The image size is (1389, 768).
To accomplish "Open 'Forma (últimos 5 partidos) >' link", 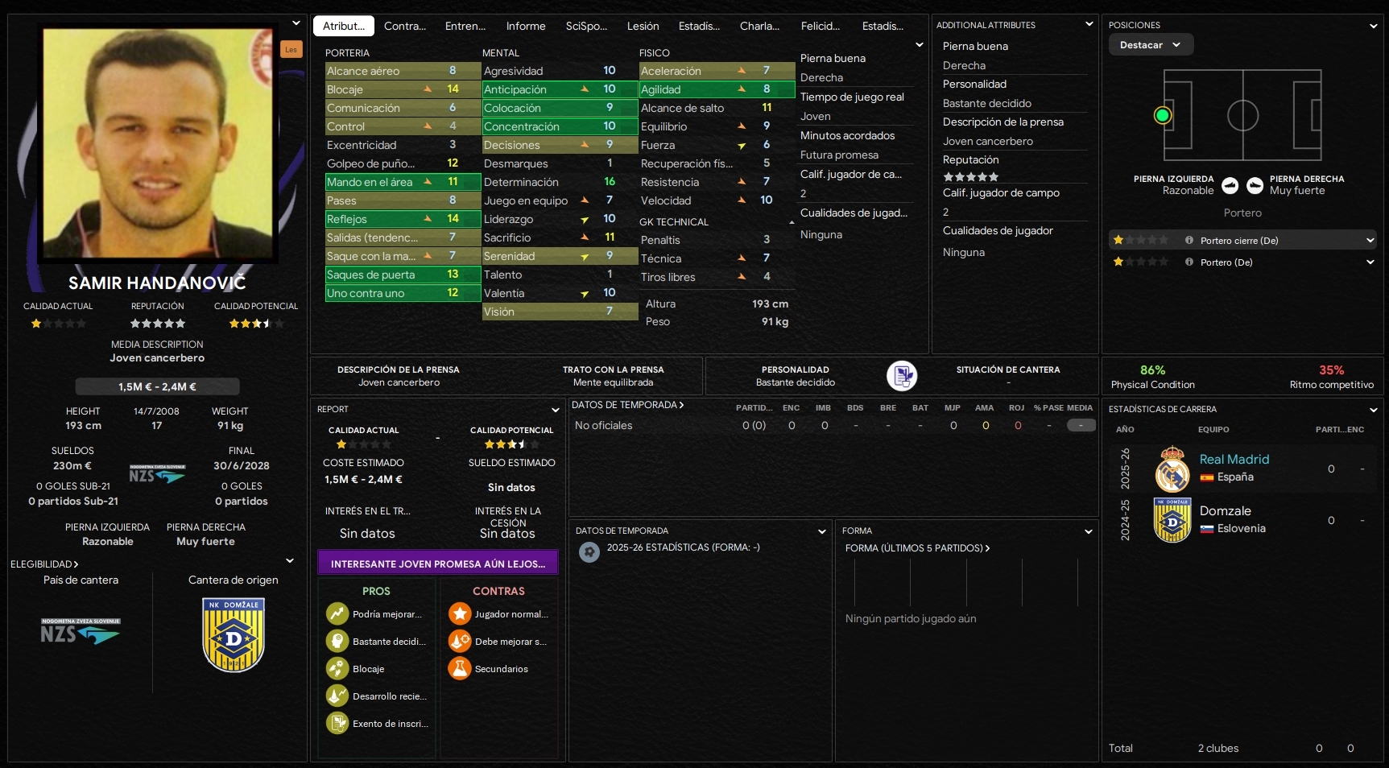I will [x=918, y=548].
